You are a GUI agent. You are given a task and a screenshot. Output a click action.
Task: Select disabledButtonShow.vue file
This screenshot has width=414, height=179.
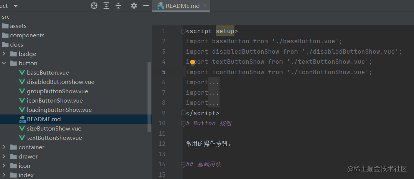coord(60,82)
